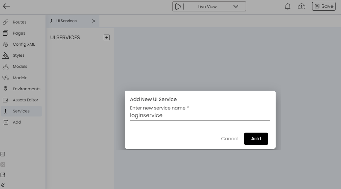Image resolution: width=341 pixels, height=189 pixels.
Task: Confirm with the black Add button
Action: [x=256, y=139]
